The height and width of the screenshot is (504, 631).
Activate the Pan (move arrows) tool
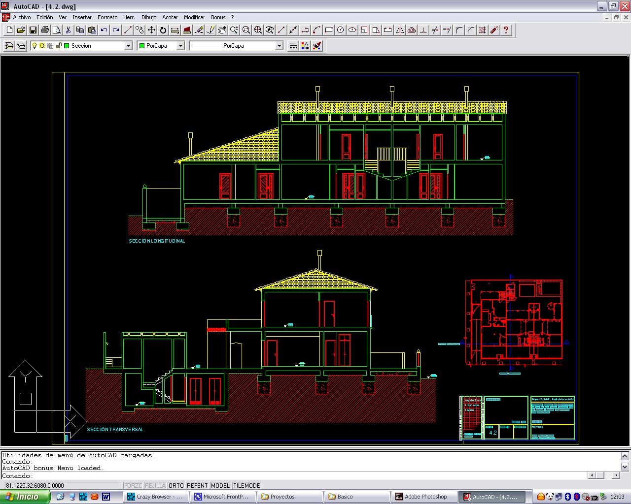(x=151, y=30)
